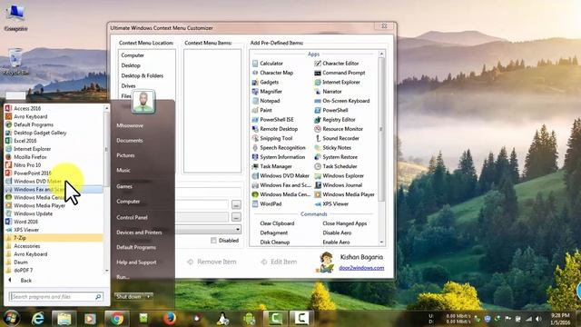Choose Computer context menu location
This screenshot has width=581, height=327.
coord(133,55)
